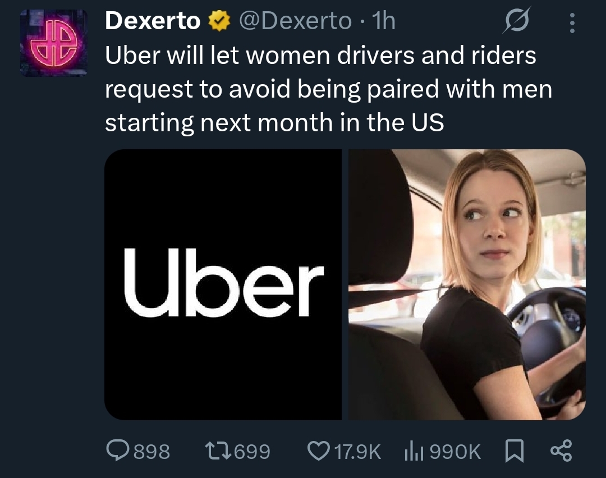Image resolution: width=606 pixels, height=478 pixels.
Task: Open the three-dot more options menu
Action: pos(572,23)
